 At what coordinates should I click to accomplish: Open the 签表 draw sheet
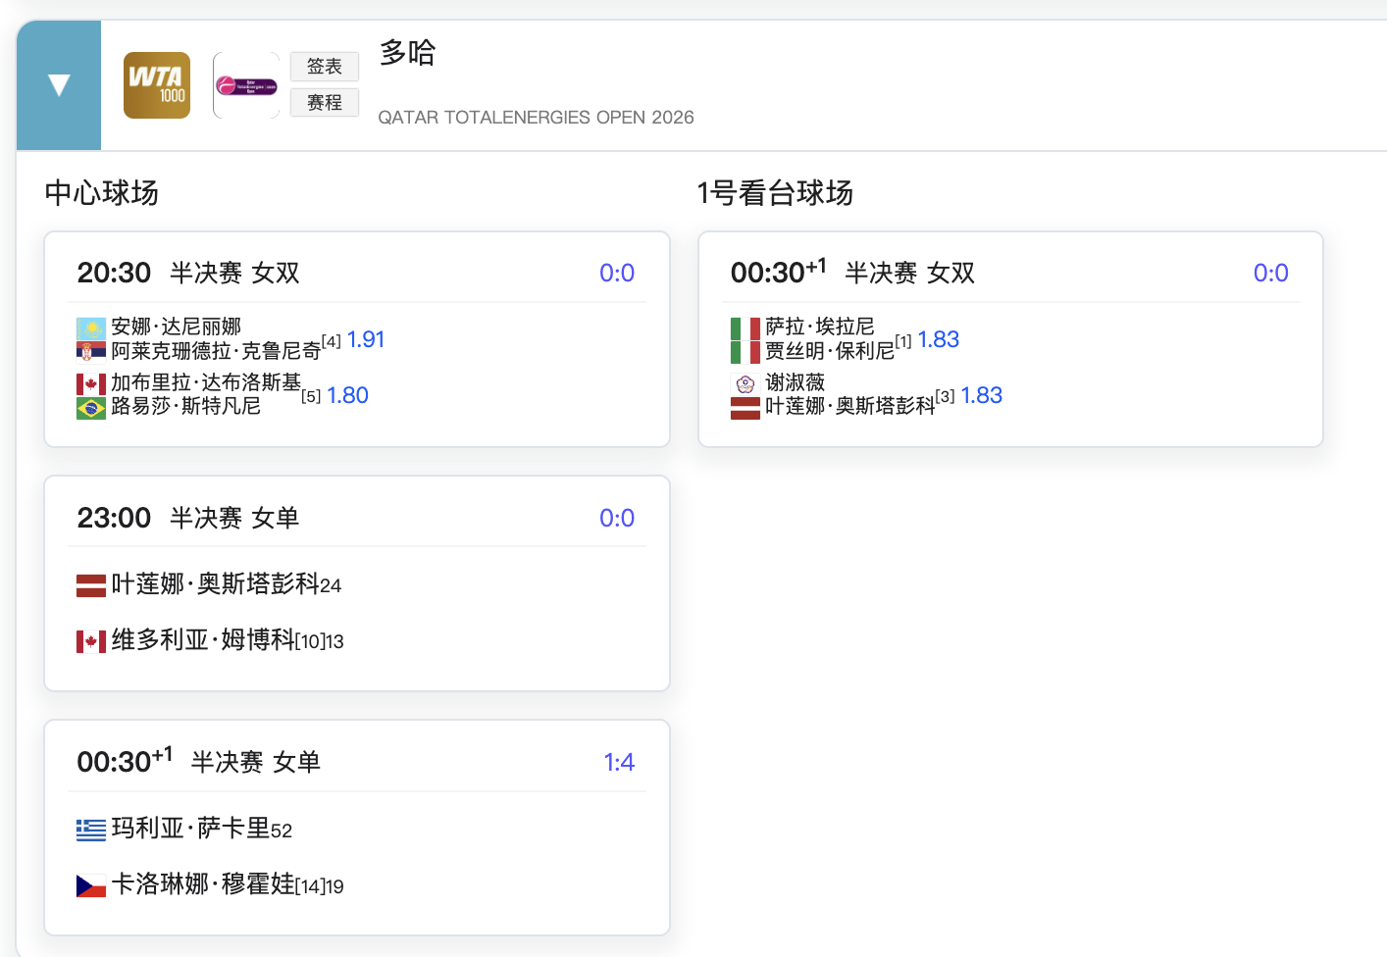(324, 66)
